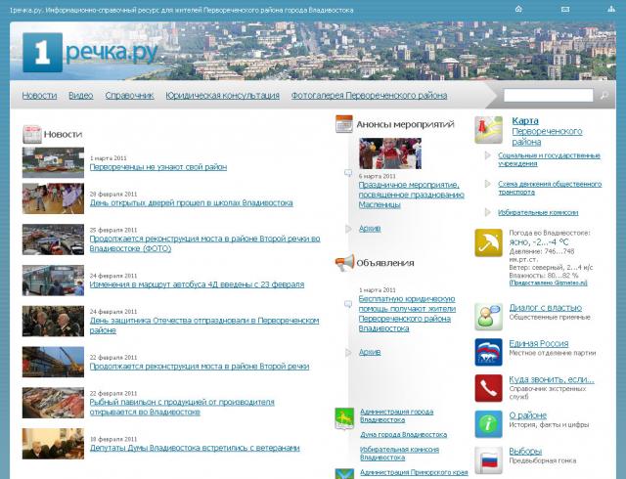This screenshot has height=479, width=626.
Task: Open news link Первореченцы не узнают свой район
Action: coord(157,167)
